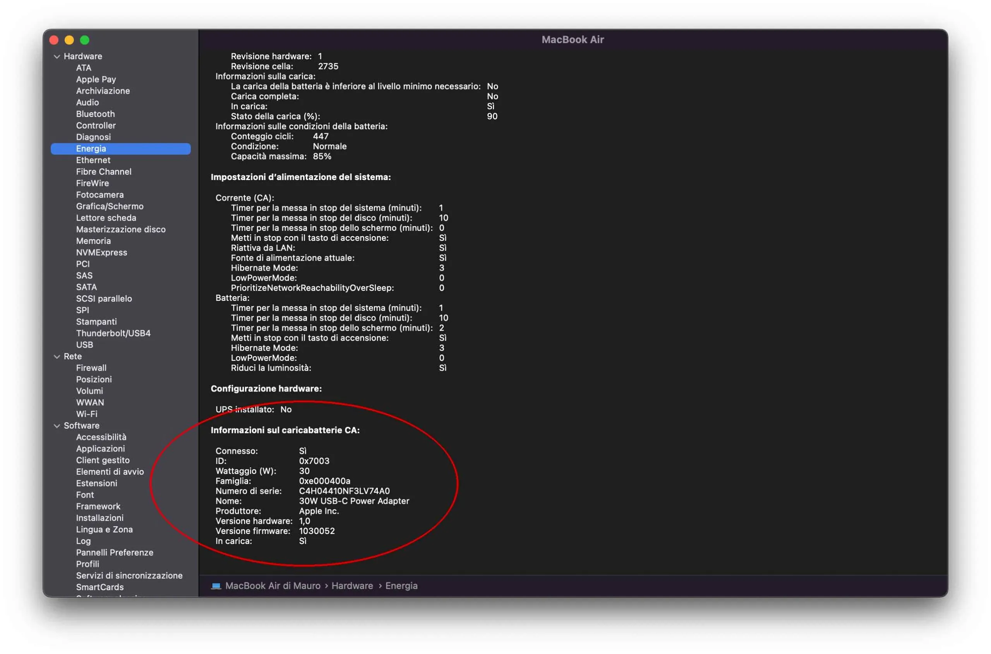Collapse the Hardware tree section
This screenshot has width=991, height=654.
(x=57, y=56)
